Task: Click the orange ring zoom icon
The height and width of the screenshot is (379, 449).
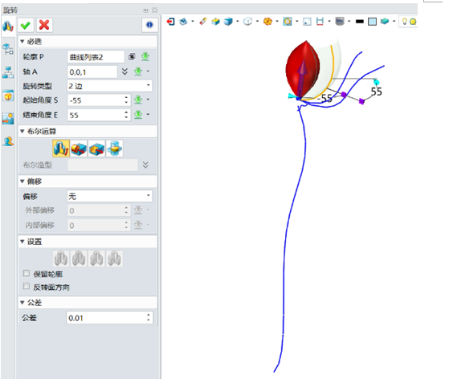Action: tap(288, 22)
